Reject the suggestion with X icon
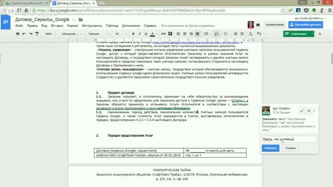The height and width of the screenshot is (187, 333). tap(309, 111)
